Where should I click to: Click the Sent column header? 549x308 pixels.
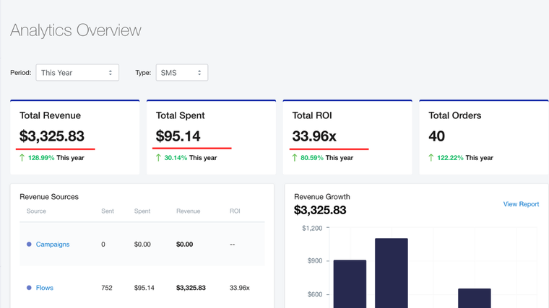(108, 211)
